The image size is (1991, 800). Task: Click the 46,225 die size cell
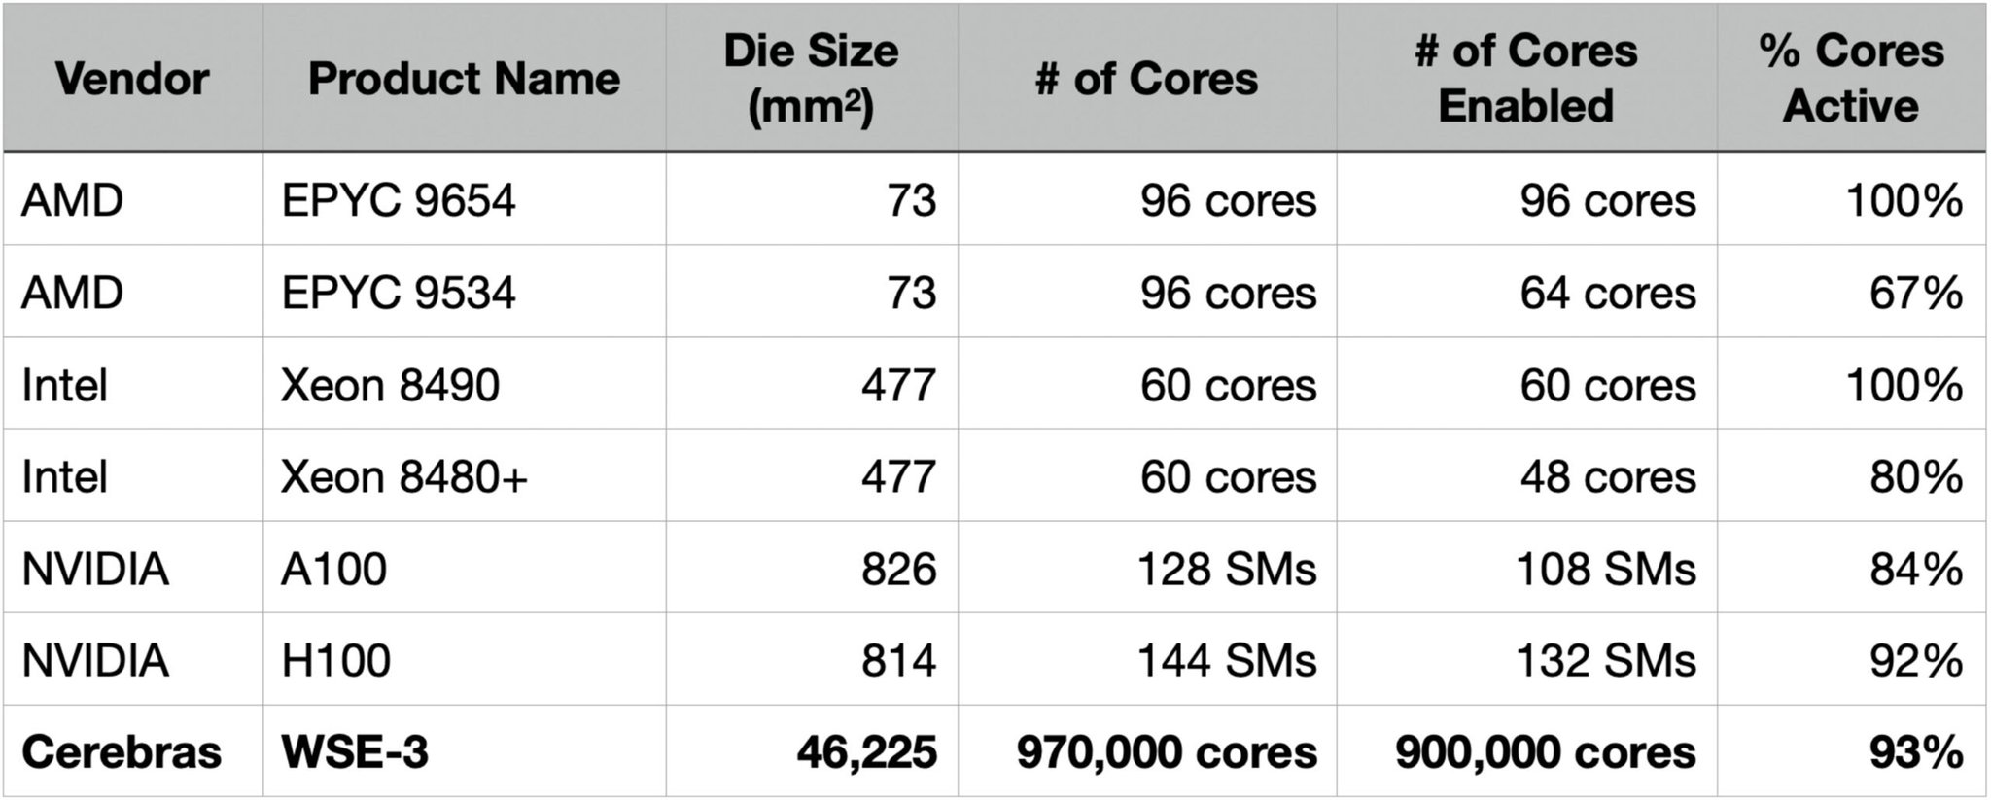click(812, 751)
